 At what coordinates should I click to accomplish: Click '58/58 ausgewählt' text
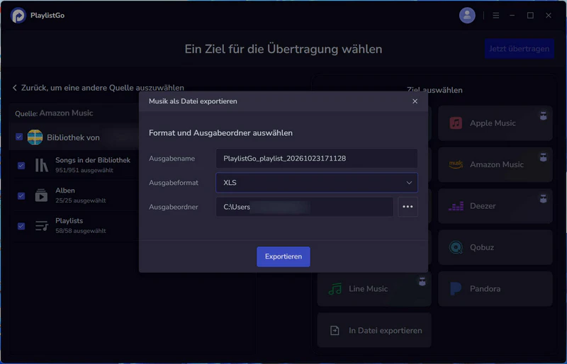coord(81,231)
